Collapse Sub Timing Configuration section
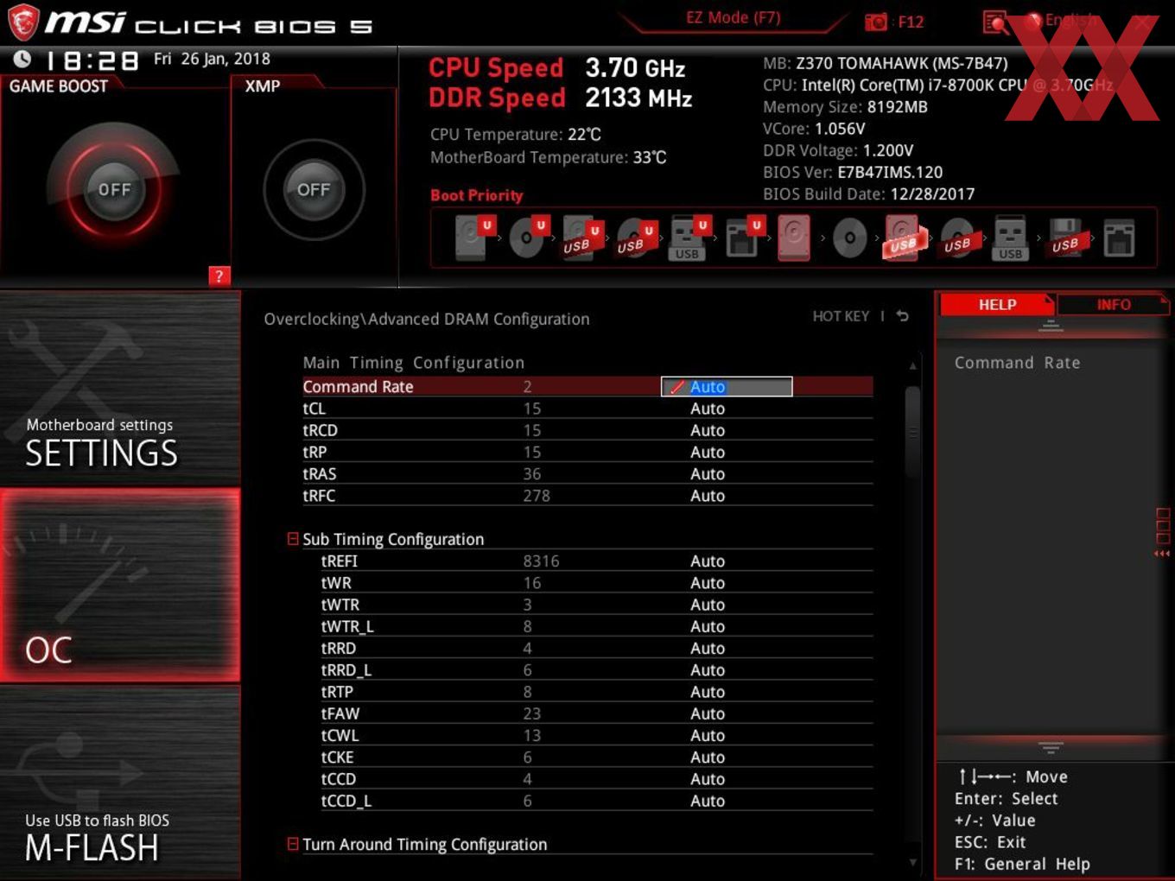The height and width of the screenshot is (881, 1175). (x=293, y=539)
